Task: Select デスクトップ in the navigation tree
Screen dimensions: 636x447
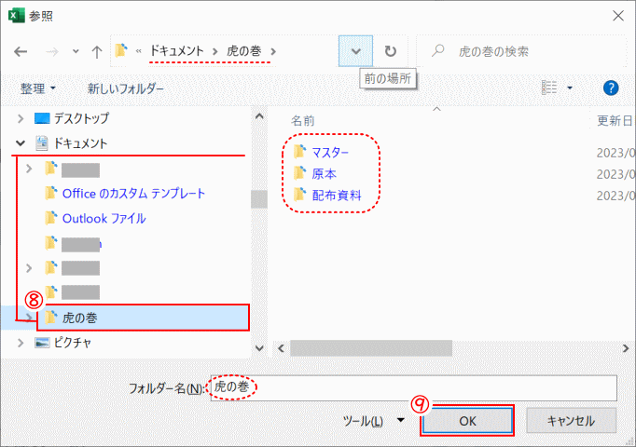Action: [x=81, y=118]
